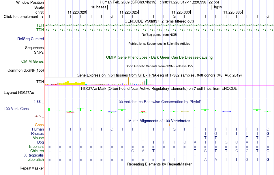
Task: Click the Common dbSNP(155) track label
Action: [x=25, y=70]
